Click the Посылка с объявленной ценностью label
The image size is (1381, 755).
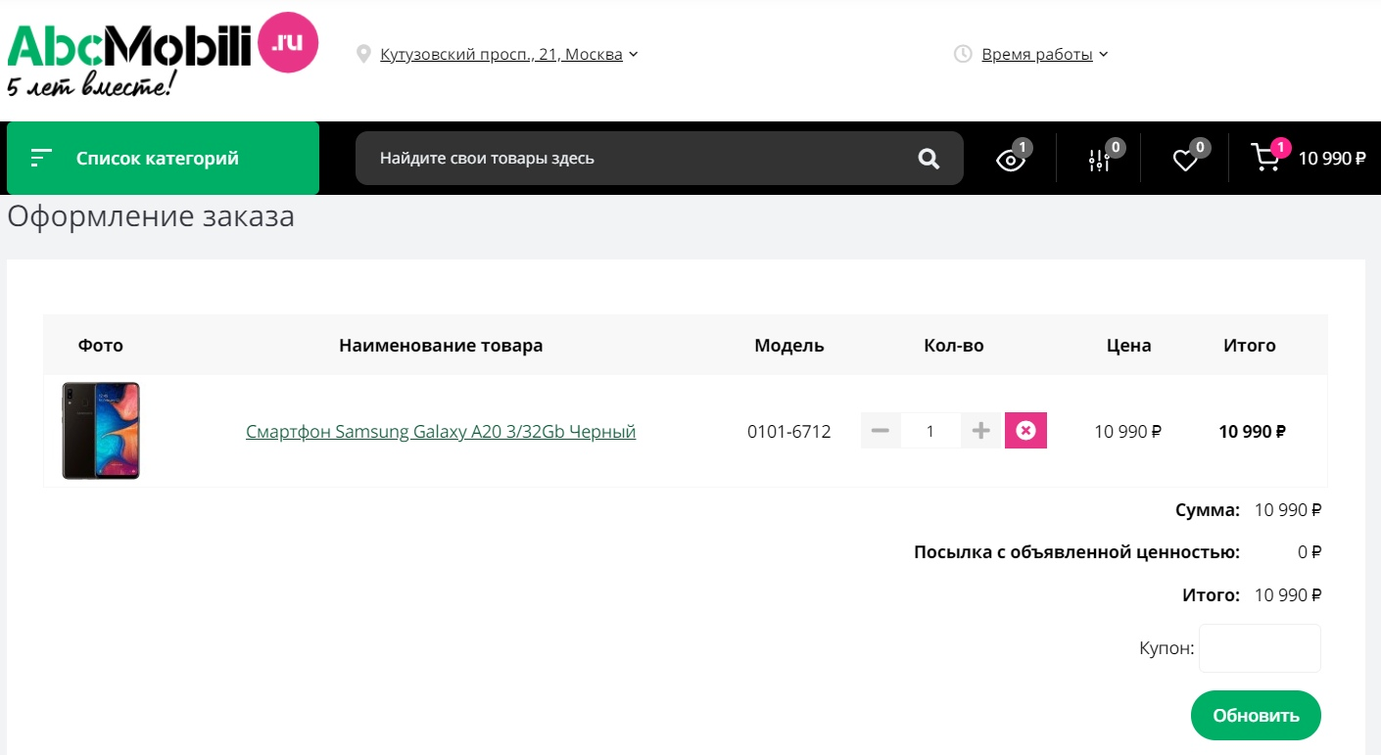pos(1077,552)
